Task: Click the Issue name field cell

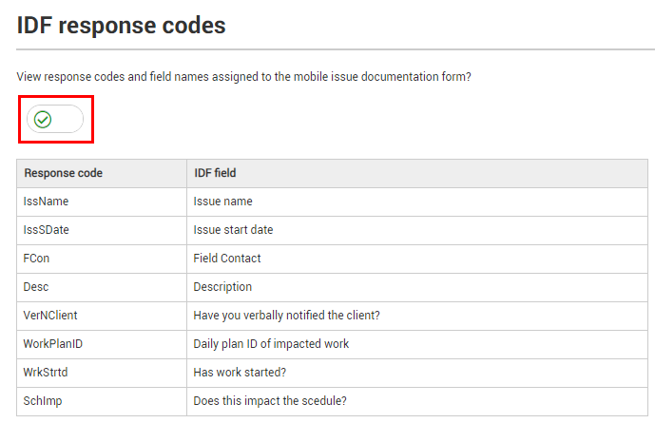Action: click(417, 202)
